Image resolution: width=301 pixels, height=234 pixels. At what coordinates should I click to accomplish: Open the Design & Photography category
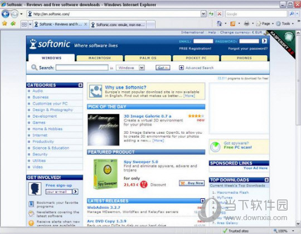click(52, 110)
